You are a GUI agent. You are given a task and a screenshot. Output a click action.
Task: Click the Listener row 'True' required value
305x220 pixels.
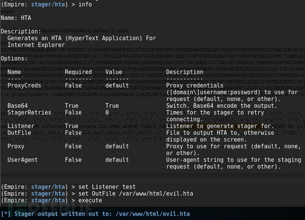point(72,126)
